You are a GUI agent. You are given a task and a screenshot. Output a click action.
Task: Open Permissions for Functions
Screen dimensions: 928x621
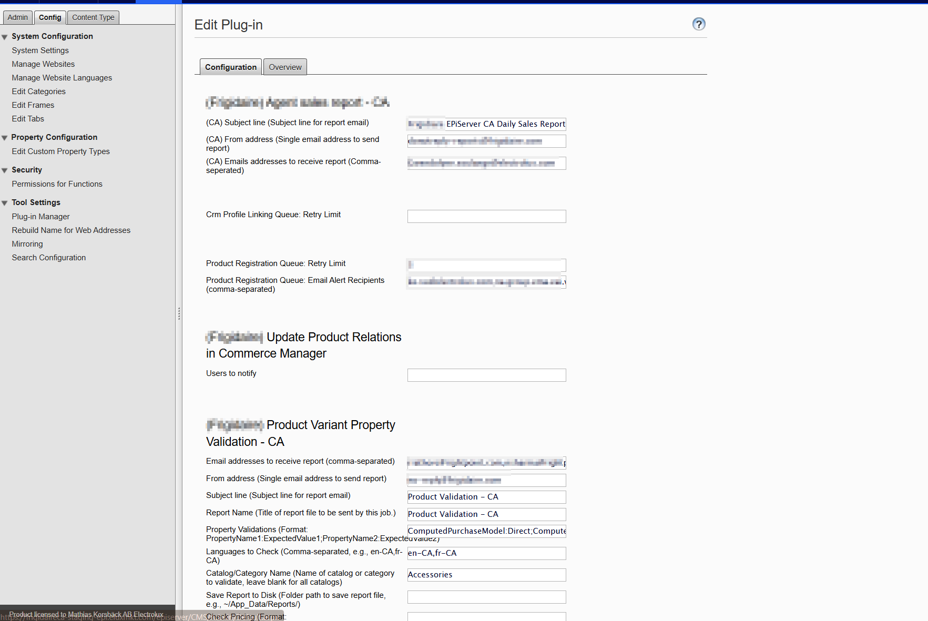(x=57, y=184)
